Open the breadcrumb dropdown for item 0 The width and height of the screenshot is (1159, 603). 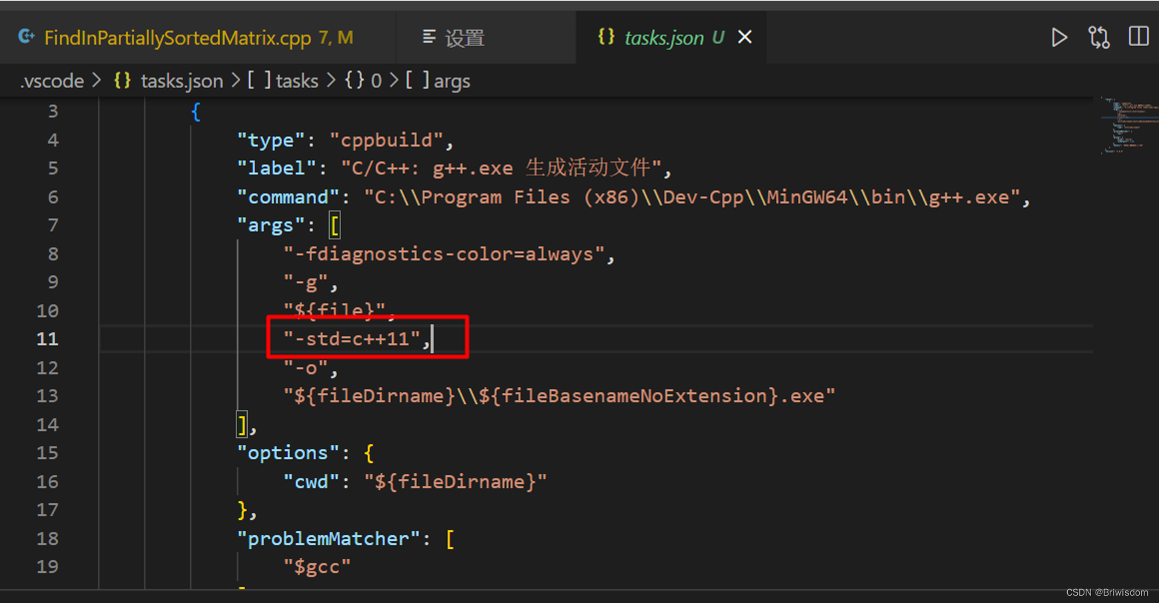pos(376,80)
